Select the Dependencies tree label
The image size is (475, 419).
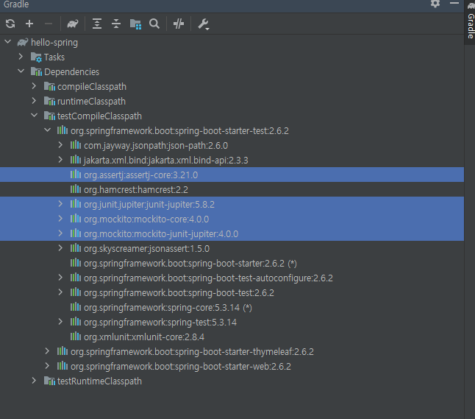pos(71,72)
